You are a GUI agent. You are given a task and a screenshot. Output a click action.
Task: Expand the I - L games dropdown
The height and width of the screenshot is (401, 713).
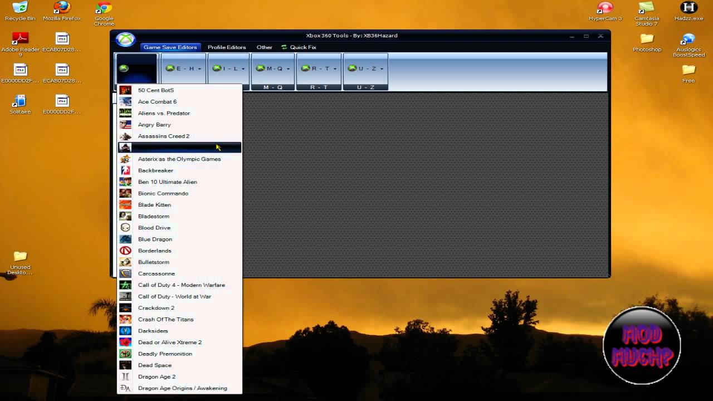pyautogui.click(x=229, y=69)
